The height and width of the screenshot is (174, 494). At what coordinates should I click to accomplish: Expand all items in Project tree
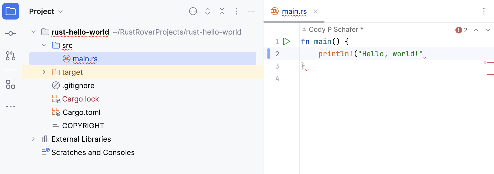pos(208,11)
